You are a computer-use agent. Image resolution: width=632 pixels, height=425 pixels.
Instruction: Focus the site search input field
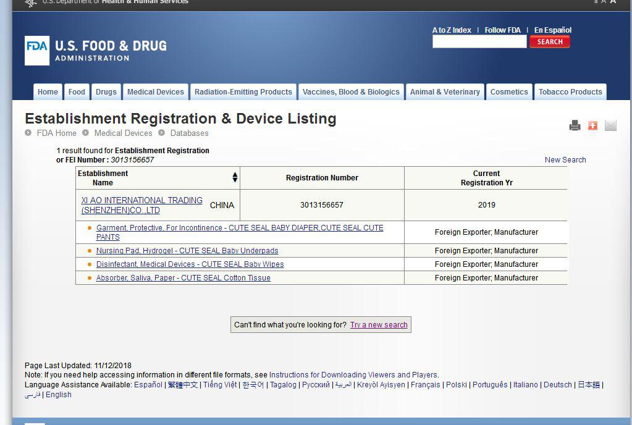click(x=479, y=41)
